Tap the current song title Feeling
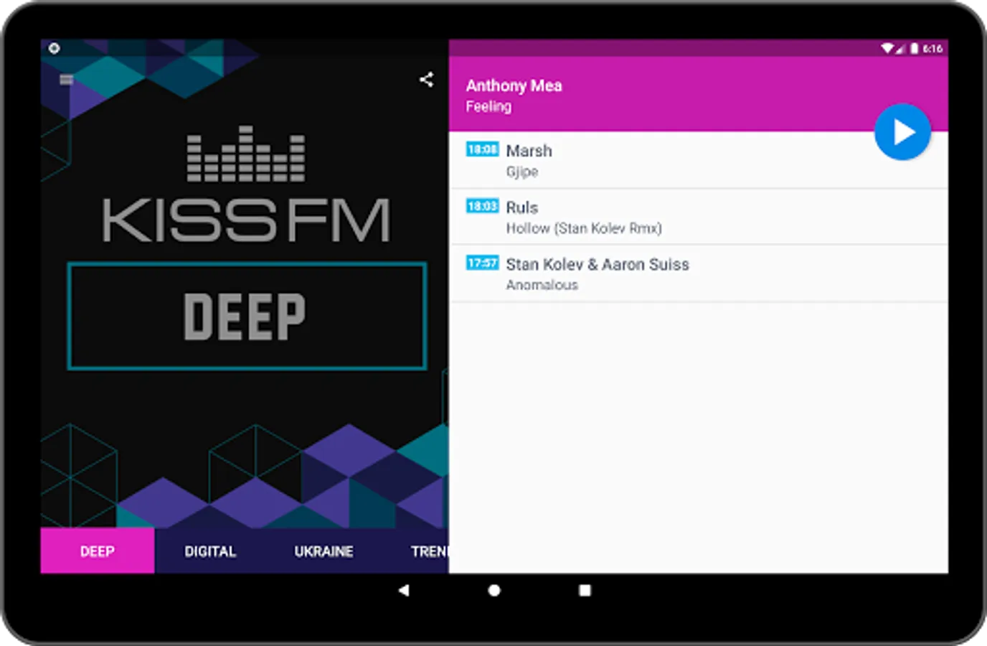The image size is (987, 646). [x=488, y=106]
